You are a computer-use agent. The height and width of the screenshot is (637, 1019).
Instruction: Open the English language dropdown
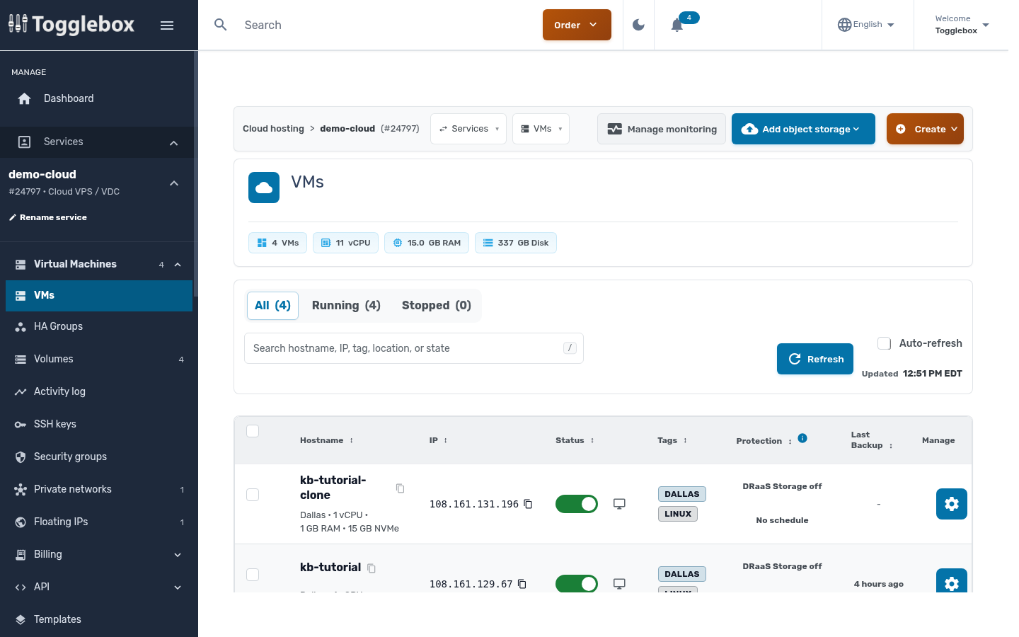click(x=866, y=25)
